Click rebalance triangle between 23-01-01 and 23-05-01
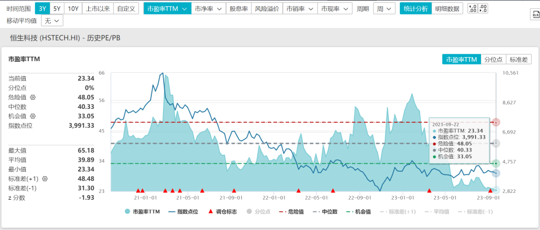This screenshot has height=230, width=540. (429, 191)
